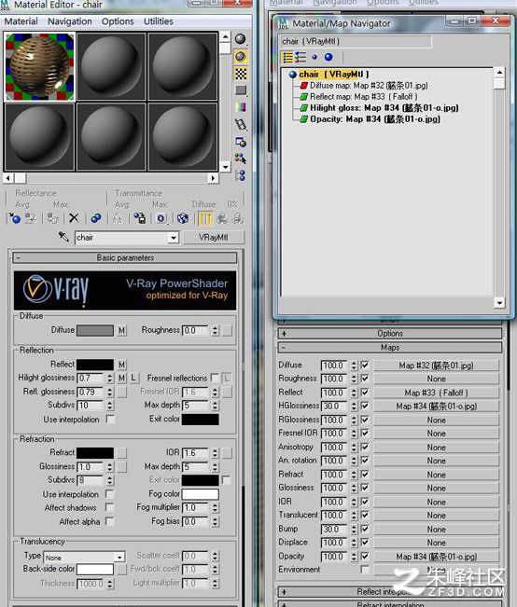Toggle the checkered Background icon

point(241,74)
